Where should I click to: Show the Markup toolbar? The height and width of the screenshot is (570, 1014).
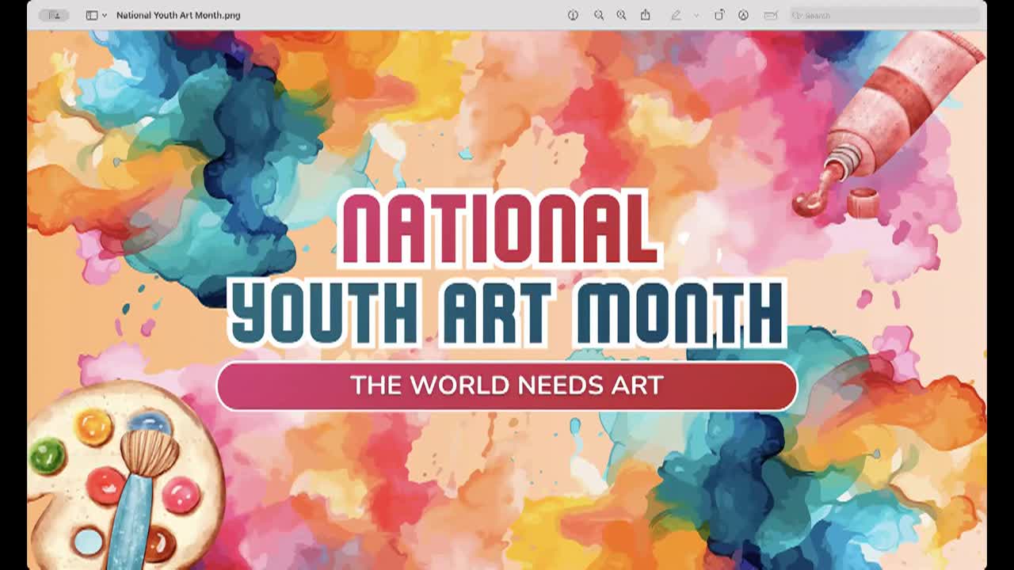tap(743, 15)
